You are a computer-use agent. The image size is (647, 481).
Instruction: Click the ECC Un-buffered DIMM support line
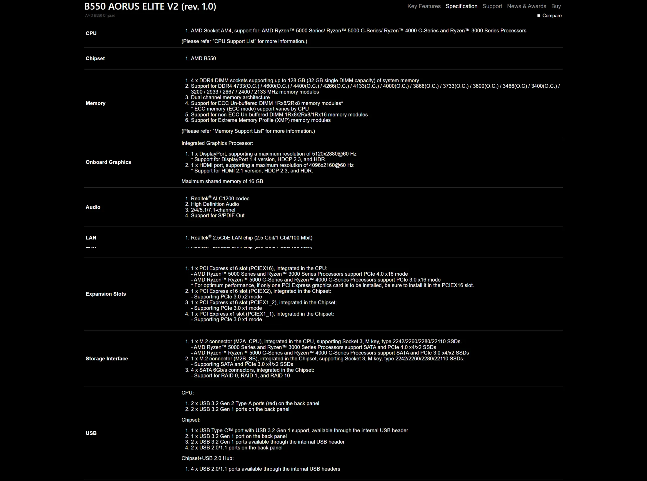pos(267,103)
